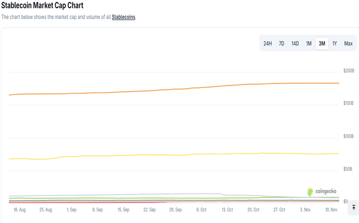Select the 7D time range
This screenshot has height=223, width=359.
(281, 44)
